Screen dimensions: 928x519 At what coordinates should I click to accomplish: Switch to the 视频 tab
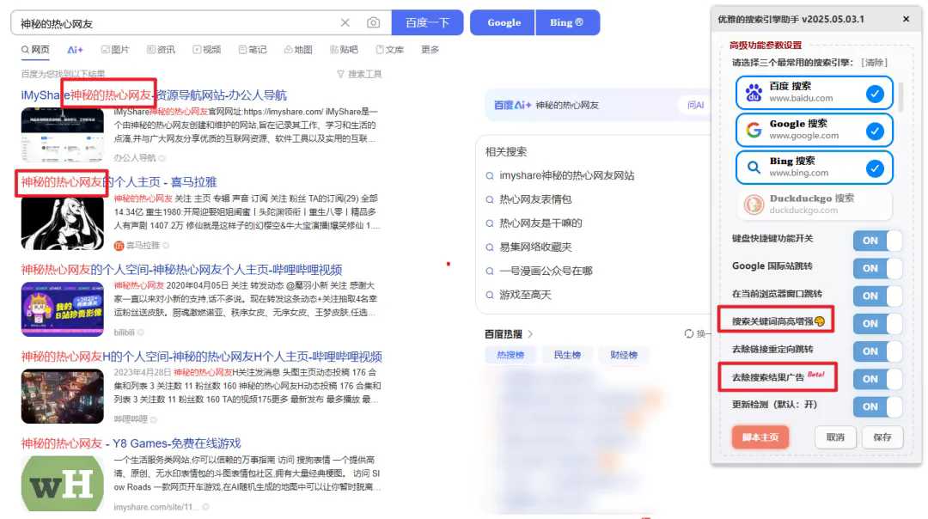pyautogui.click(x=206, y=50)
